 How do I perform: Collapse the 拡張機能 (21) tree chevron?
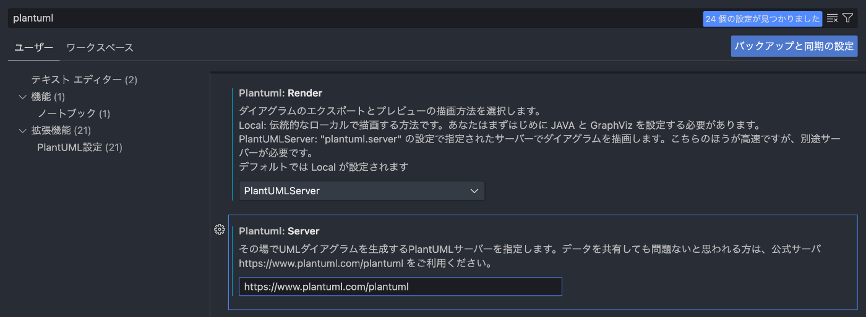click(23, 131)
